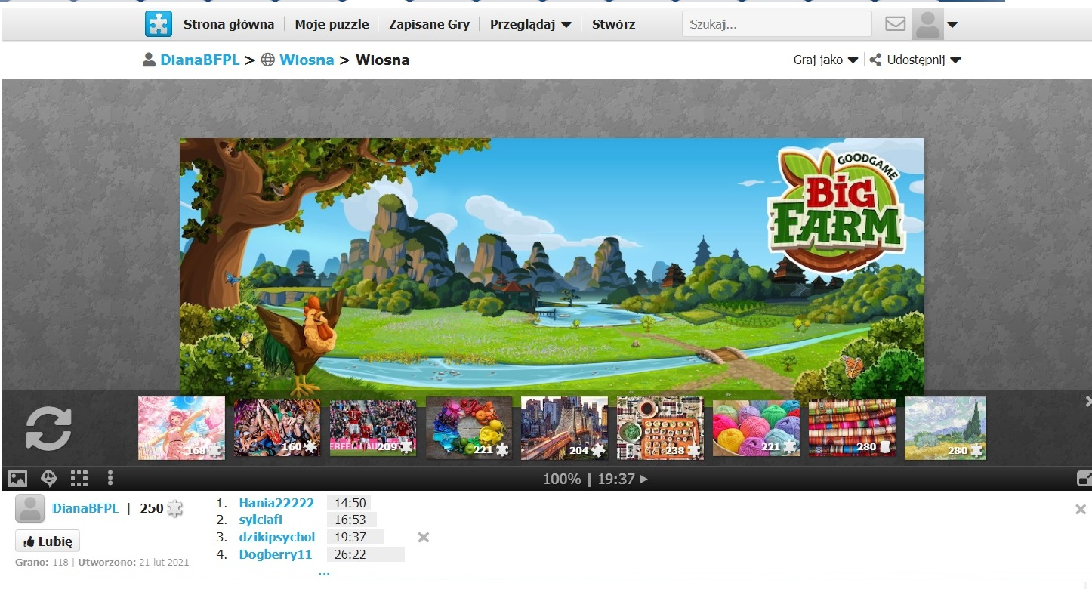Open dzikipsychol's profile
The height and width of the screenshot is (589, 1092).
coord(277,537)
